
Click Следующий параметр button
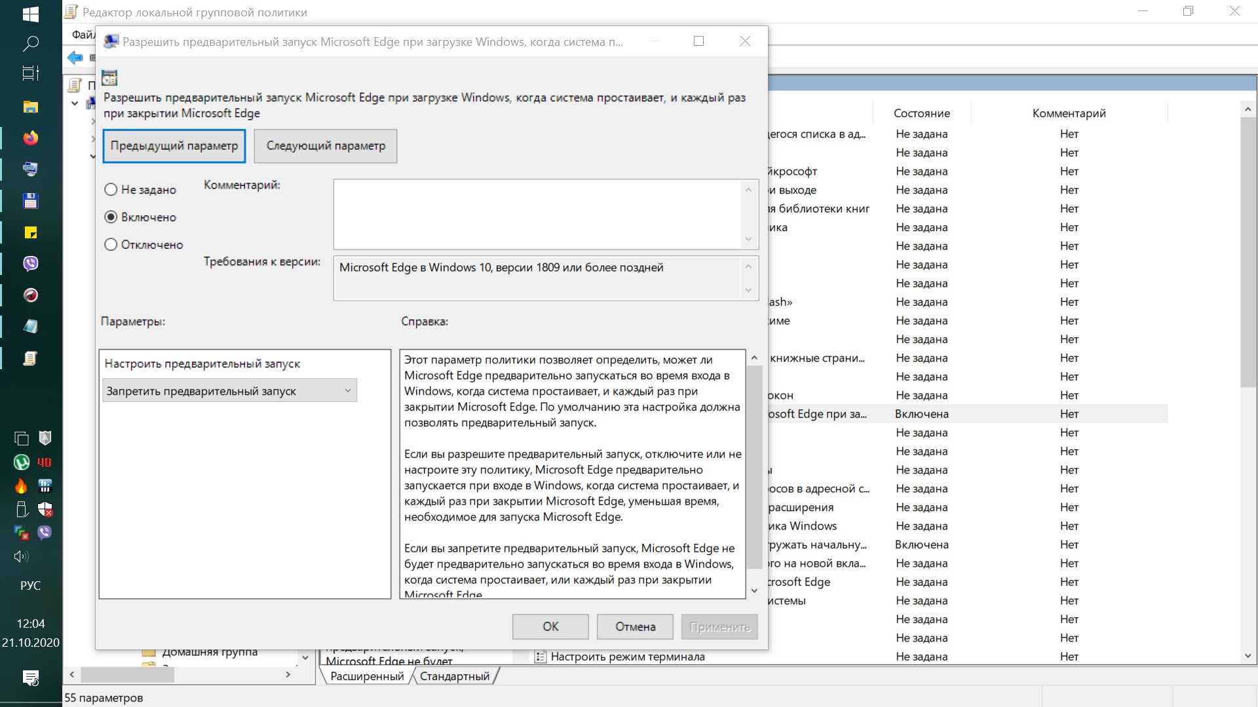pos(326,146)
